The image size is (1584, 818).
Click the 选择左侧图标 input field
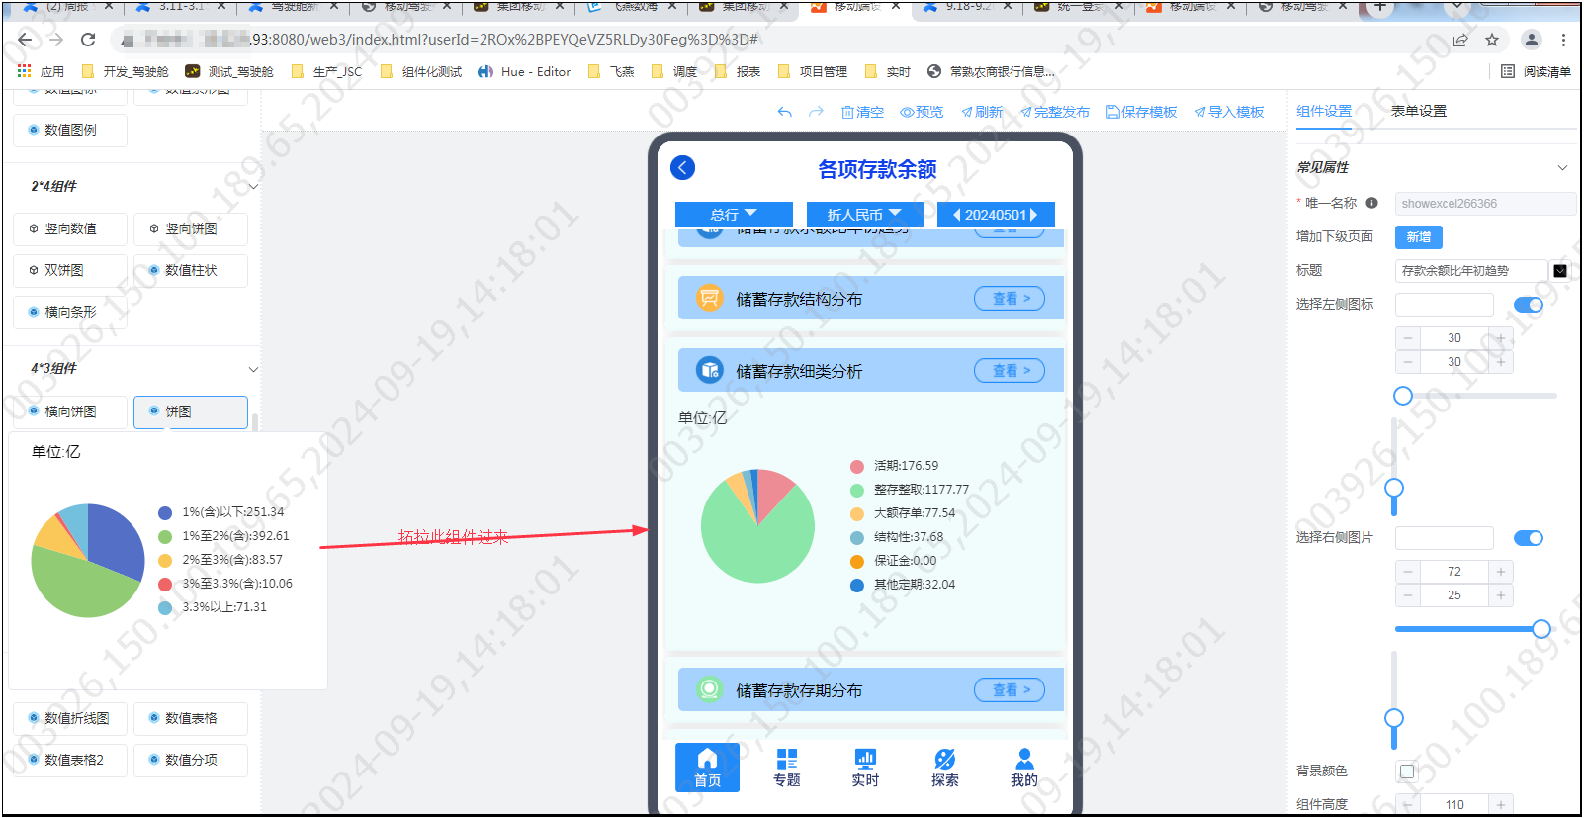[x=1445, y=305]
